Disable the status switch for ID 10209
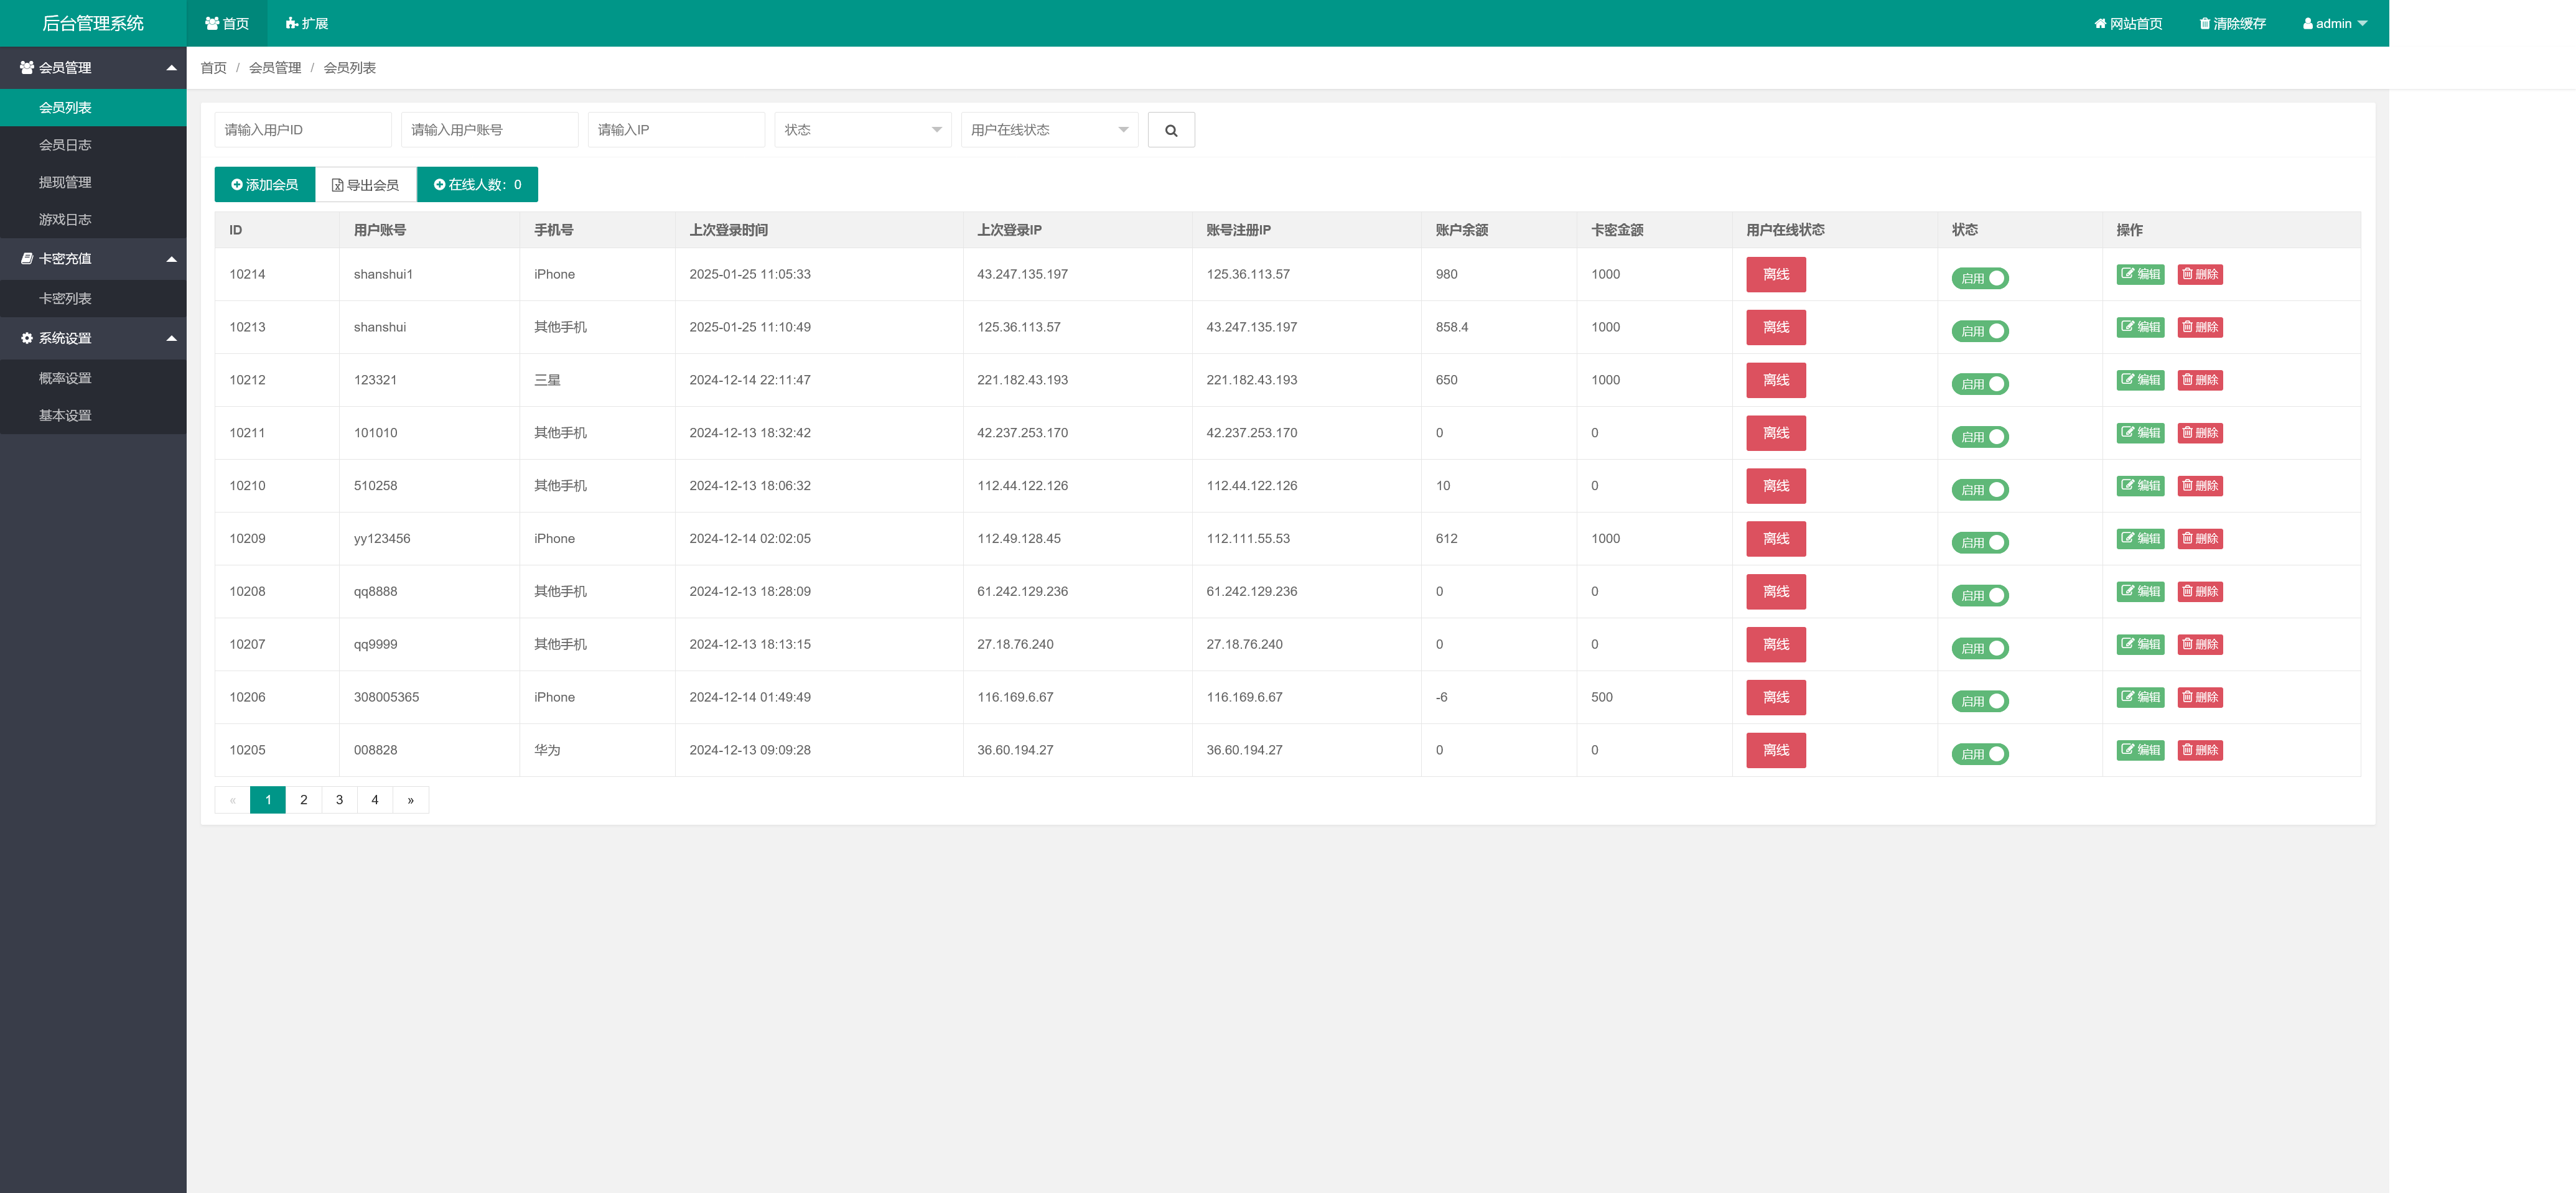This screenshot has width=2576, height=1193. click(1980, 543)
